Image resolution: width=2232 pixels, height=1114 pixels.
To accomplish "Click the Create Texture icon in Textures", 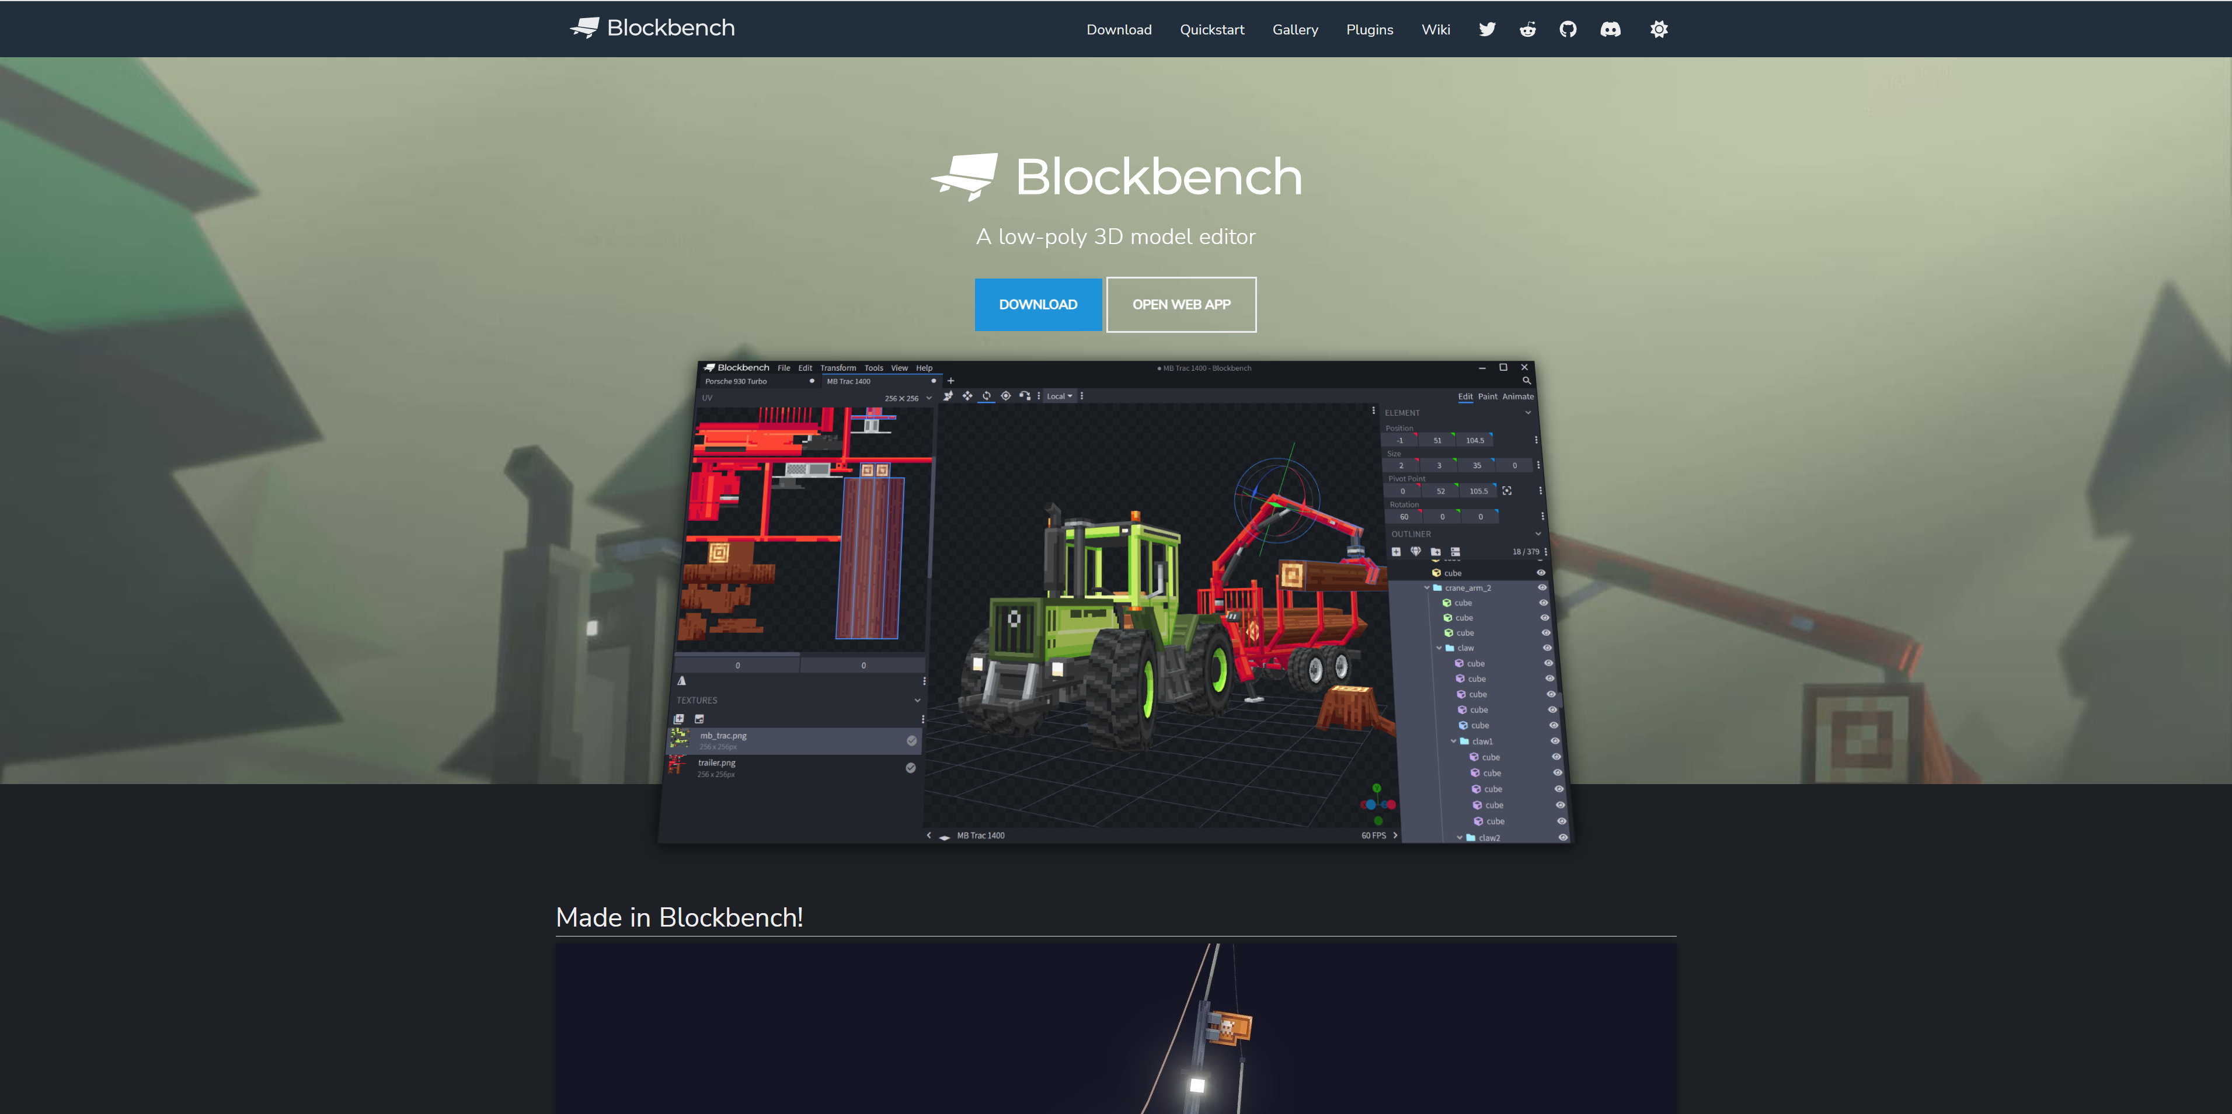I will pyautogui.click(x=699, y=719).
